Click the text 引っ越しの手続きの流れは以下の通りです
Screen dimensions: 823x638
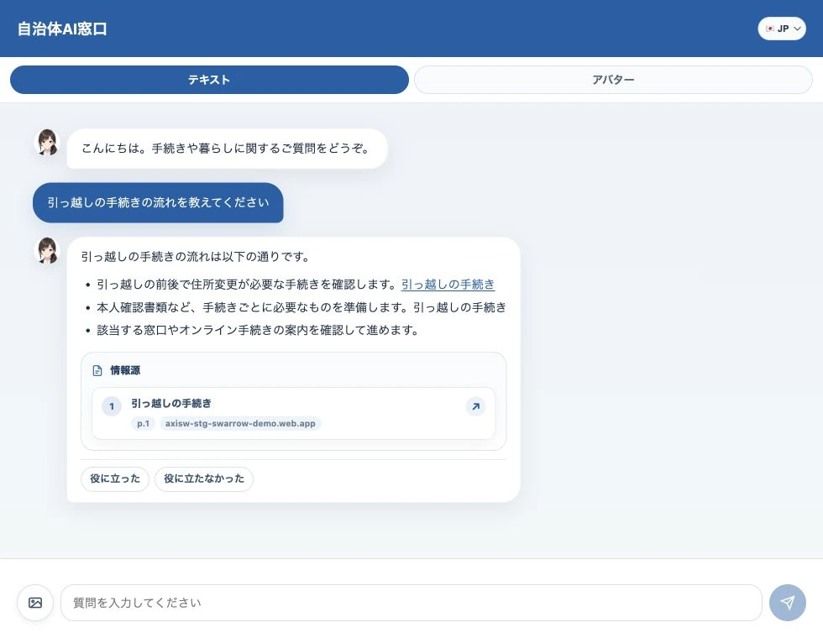tap(195, 257)
